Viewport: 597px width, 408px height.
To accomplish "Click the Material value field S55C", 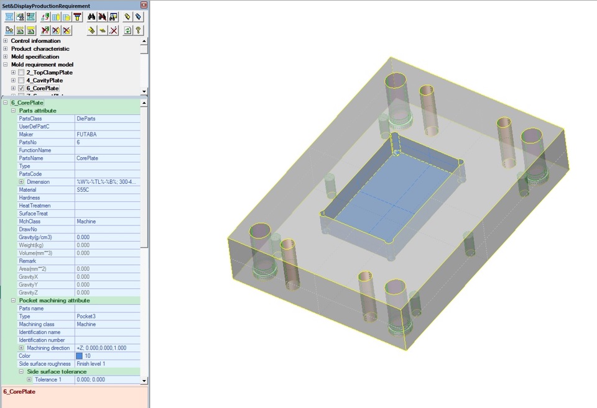I will [x=107, y=190].
